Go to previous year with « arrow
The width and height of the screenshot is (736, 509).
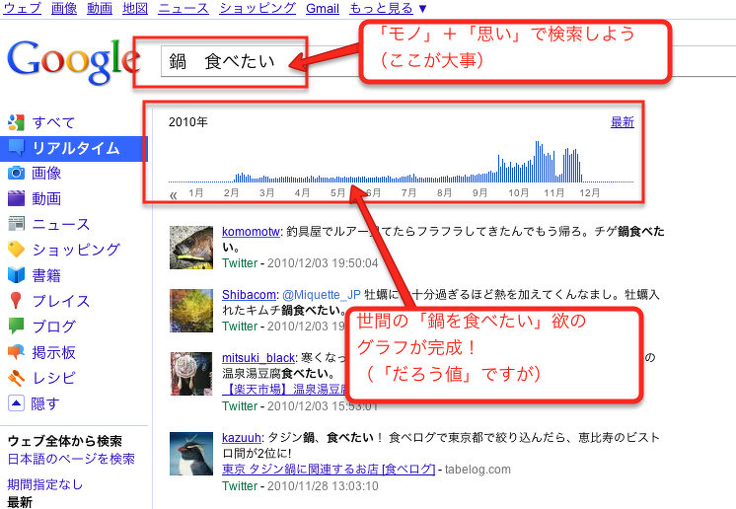[174, 195]
